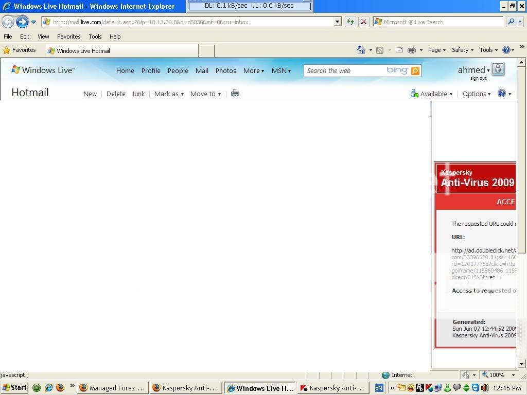Click the Read Mail envelope icon
The height and width of the screenshot is (395, 527).
[399, 50]
